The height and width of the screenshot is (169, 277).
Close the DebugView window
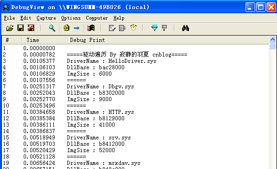pyautogui.click(x=272, y=7)
